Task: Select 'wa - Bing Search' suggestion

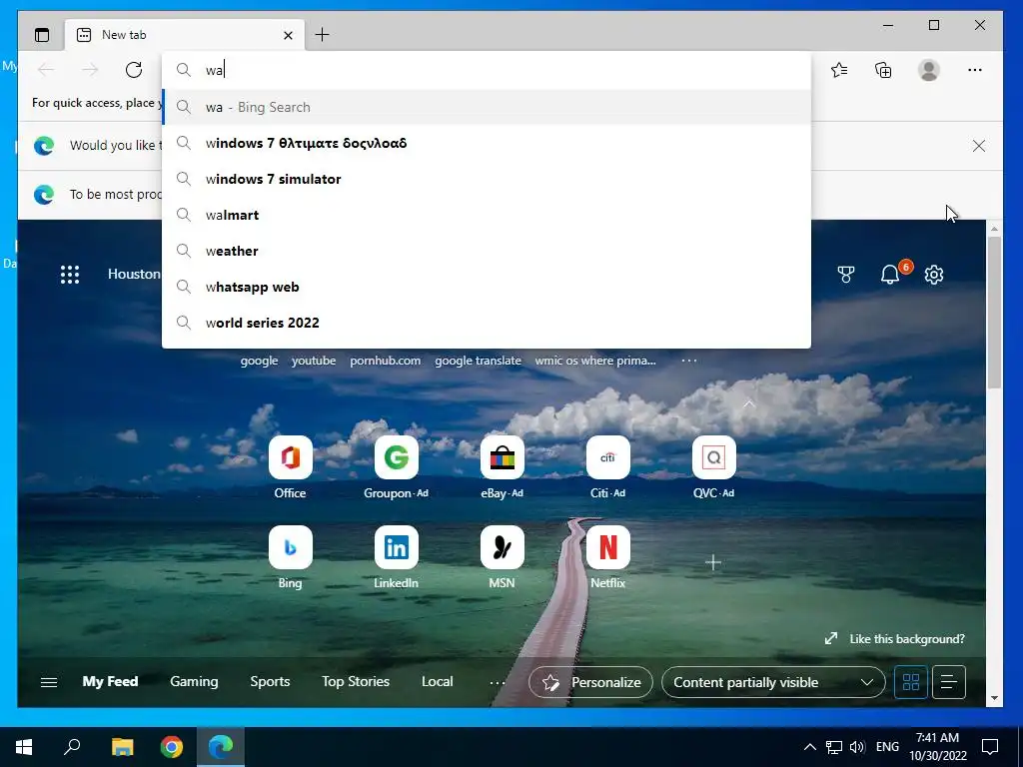Action: [x=487, y=107]
